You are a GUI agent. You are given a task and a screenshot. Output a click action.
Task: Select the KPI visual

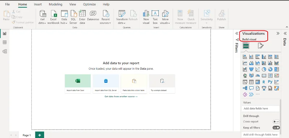pyautogui.click(x=277, y=76)
